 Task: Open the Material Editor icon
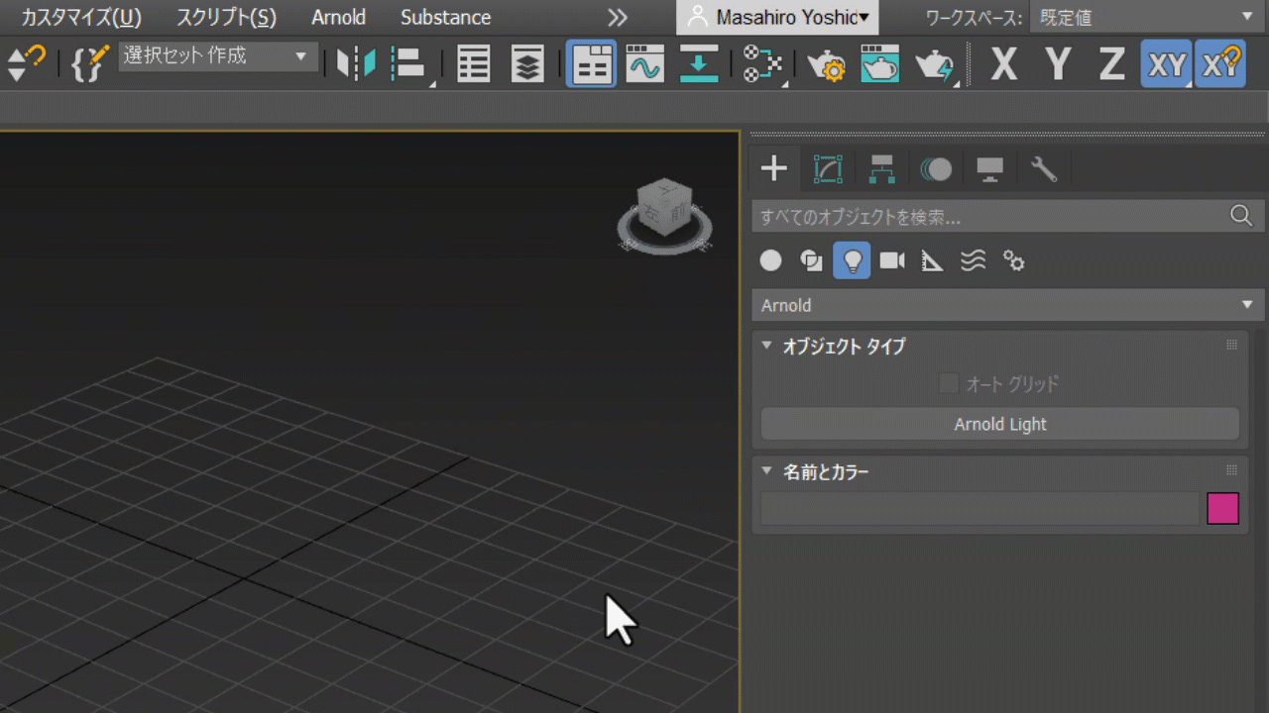[x=762, y=64]
